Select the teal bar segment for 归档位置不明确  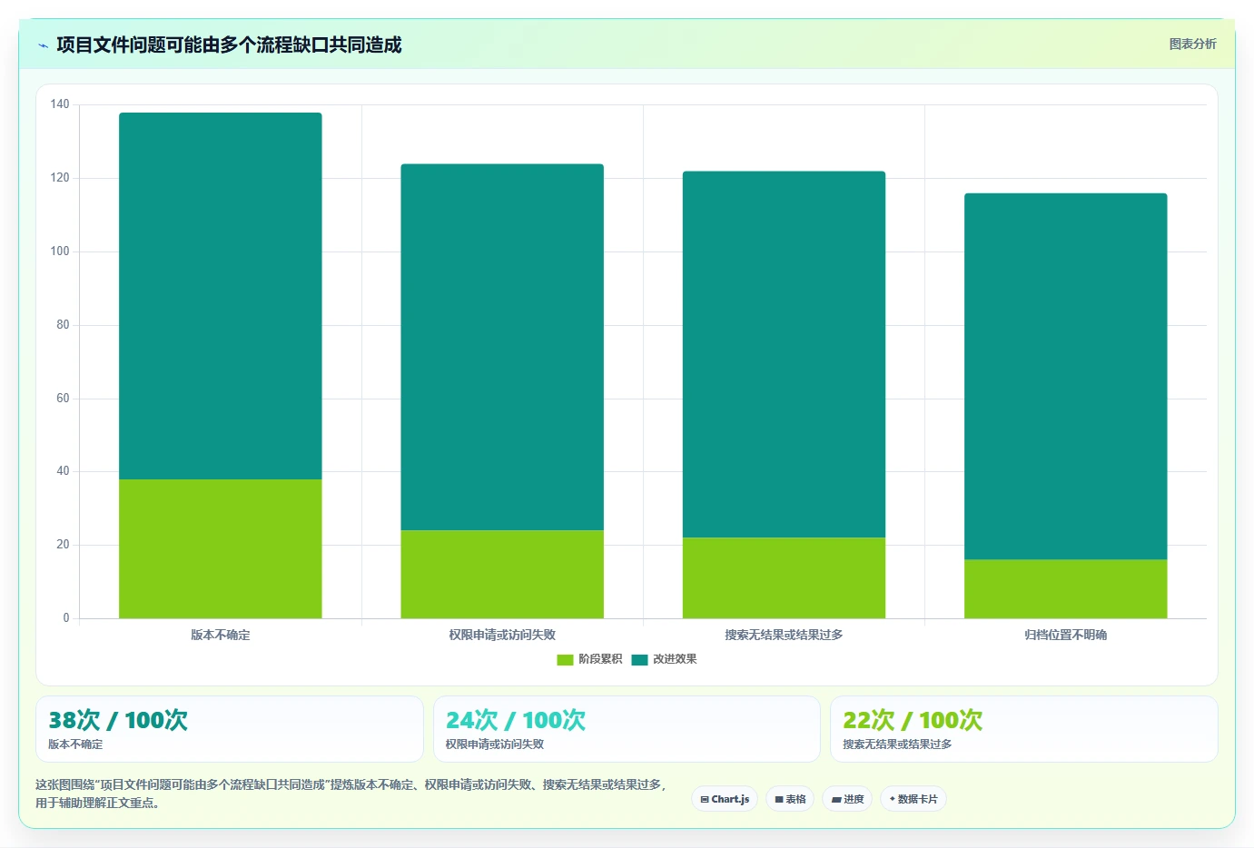(1066, 376)
